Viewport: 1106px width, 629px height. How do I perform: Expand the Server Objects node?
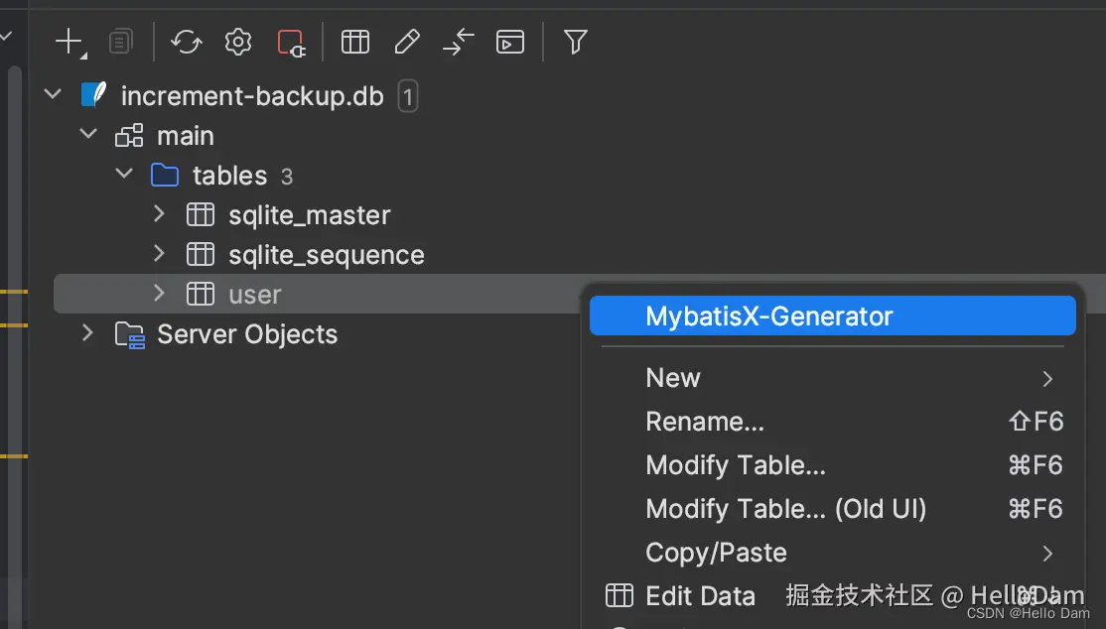pos(88,333)
